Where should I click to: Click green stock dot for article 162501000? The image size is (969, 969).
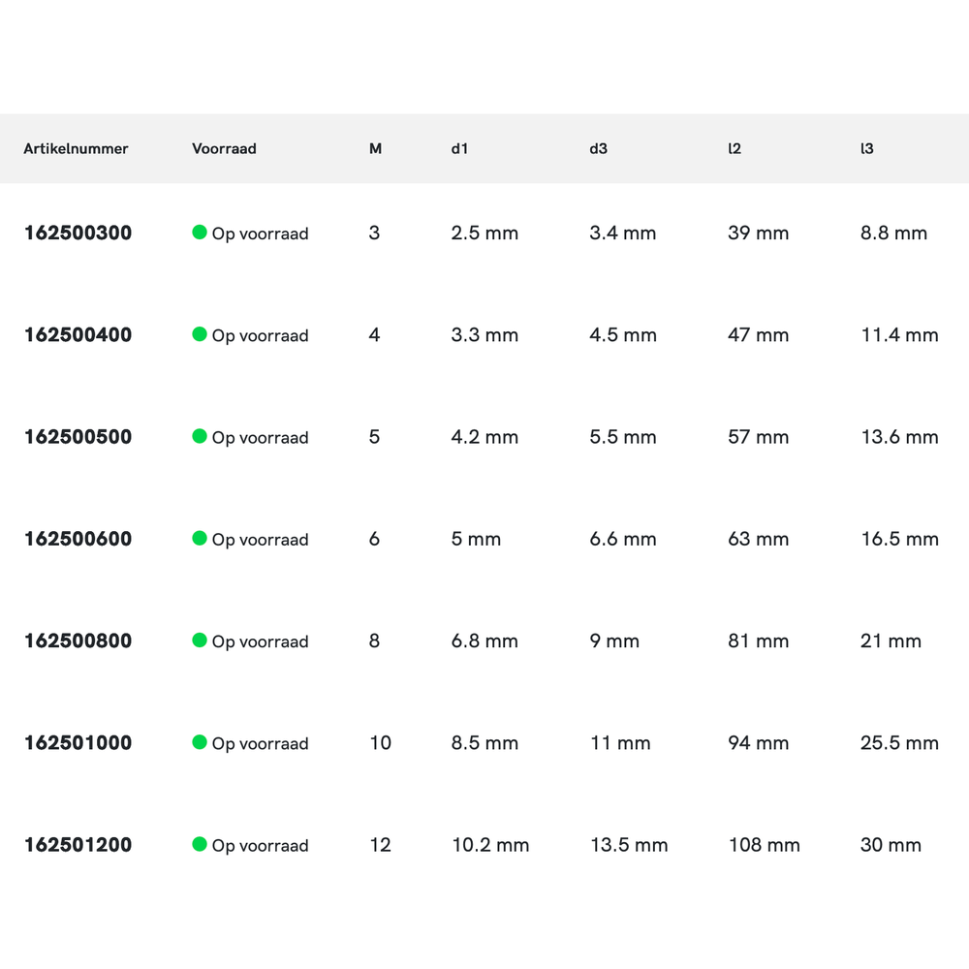200,742
